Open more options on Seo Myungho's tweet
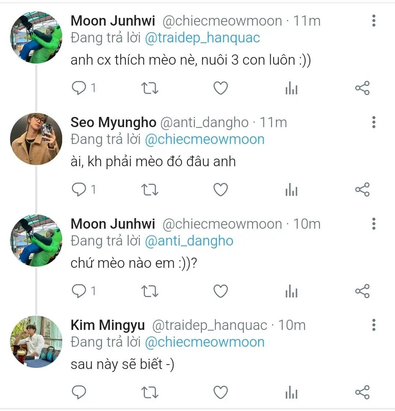This screenshot has height=411, width=395. coord(374,122)
